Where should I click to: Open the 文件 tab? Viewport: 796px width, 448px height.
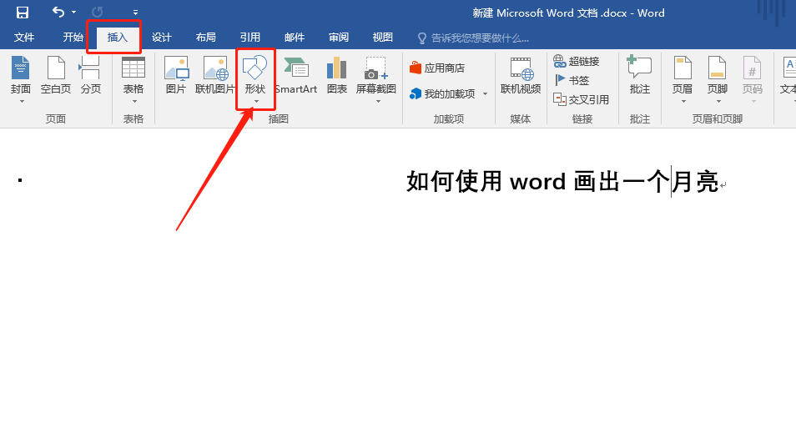coord(24,37)
